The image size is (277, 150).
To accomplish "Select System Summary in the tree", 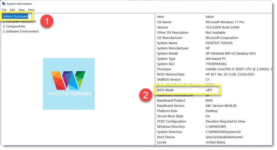I will (15, 16).
